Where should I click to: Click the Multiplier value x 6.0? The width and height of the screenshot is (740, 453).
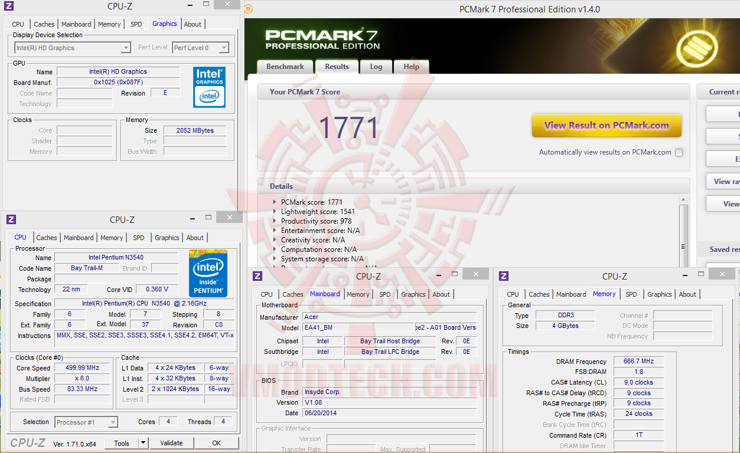pyautogui.click(x=82, y=378)
